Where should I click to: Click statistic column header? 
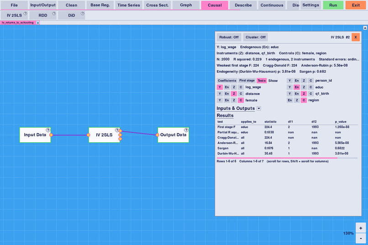(270, 122)
